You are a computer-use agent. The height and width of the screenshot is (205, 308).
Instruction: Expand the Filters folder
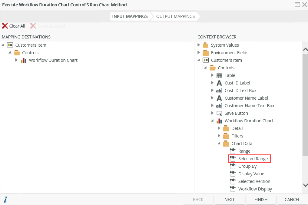219,136
